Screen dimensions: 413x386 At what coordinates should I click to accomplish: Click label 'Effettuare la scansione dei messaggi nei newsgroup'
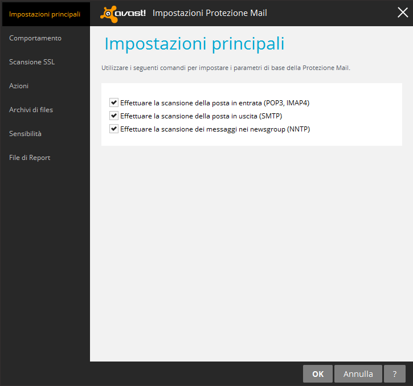(215, 129)
